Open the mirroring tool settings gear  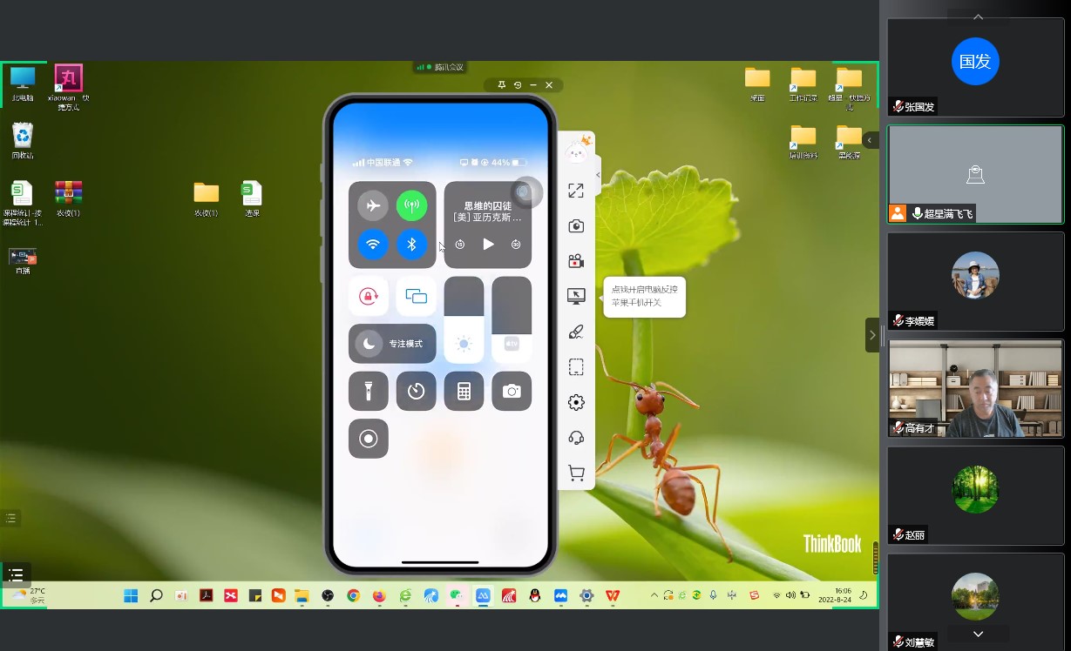tap(576, 402)
